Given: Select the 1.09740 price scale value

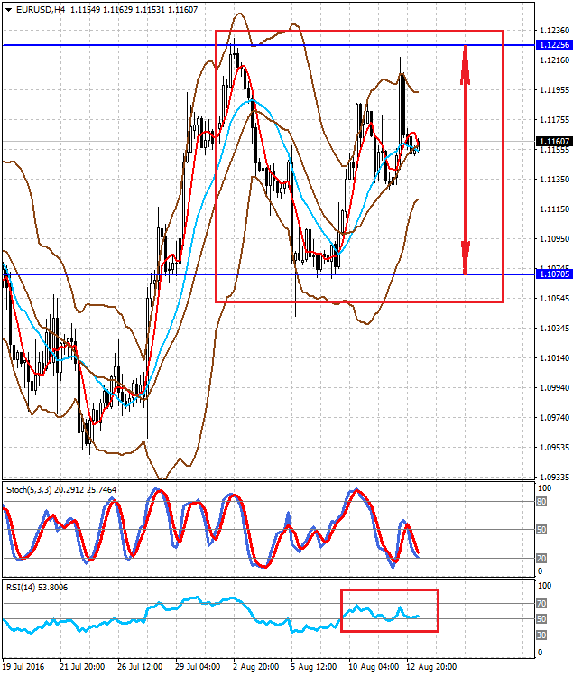Looking at the screenshot, I should 554,418.
